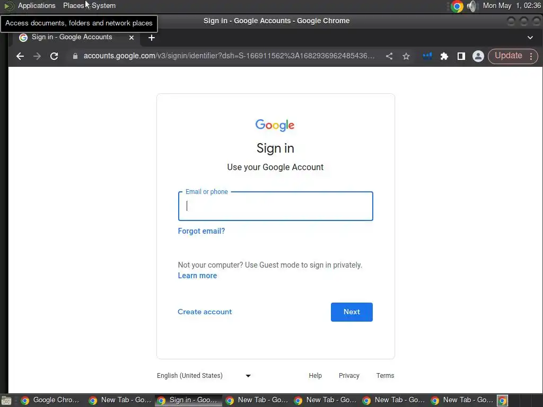Open the Places menu

pyautogui.click(x=73, y=5)
